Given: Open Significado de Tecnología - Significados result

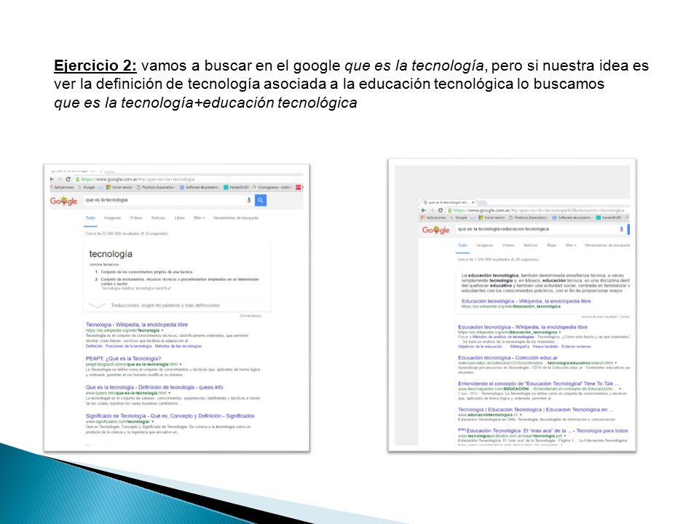Looking at the screenshot, I should click(x=170, y=416).
